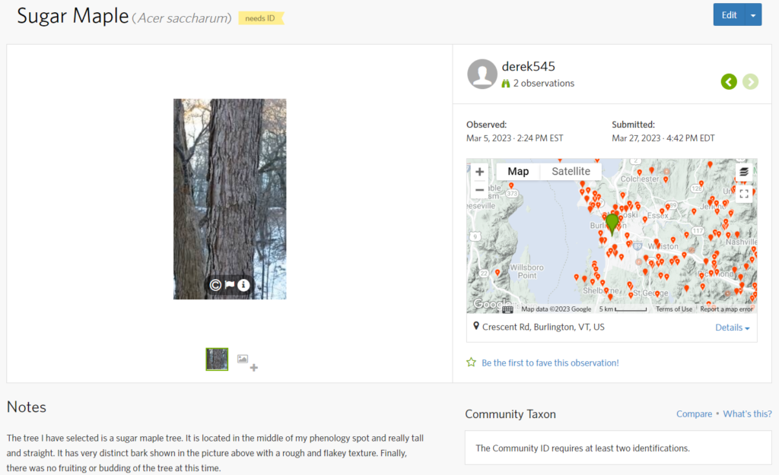Click the green observation marker on the map
This screenshot has width=779, height=475.
(612, 223)
